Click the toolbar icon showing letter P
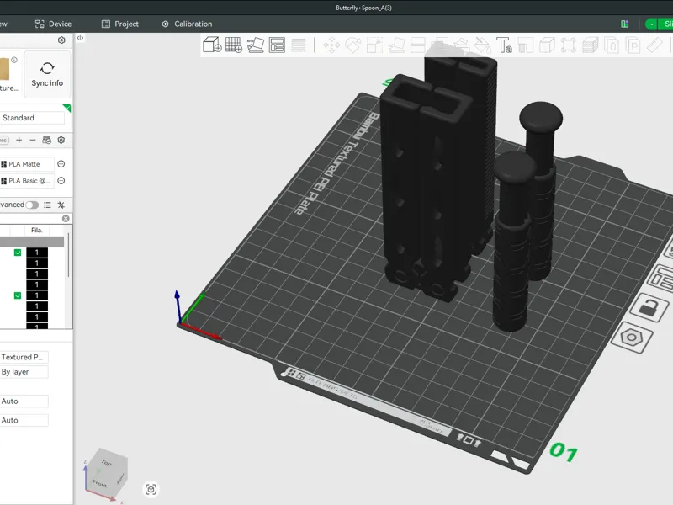The image size is (673, 505). 633,45
